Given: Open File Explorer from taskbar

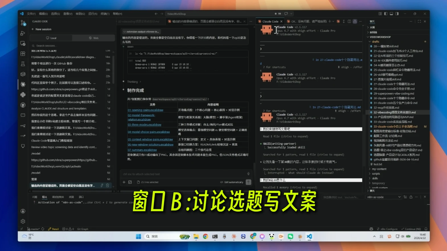Looking at the screenshot, I should click(196, 236).
